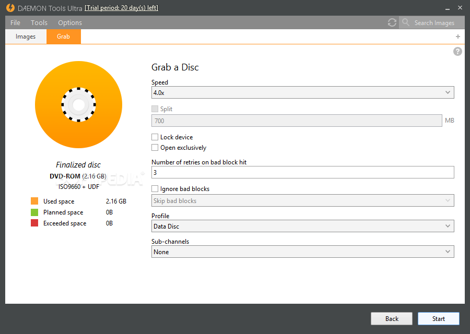Image resolution: width=470 pixels, height=334 pixels.
Task: Click the Grab a Disc heading
Action: tap(175, 67)
